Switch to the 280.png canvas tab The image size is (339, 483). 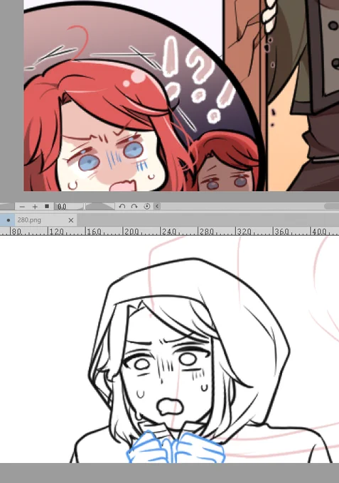[x=45, y=220]
